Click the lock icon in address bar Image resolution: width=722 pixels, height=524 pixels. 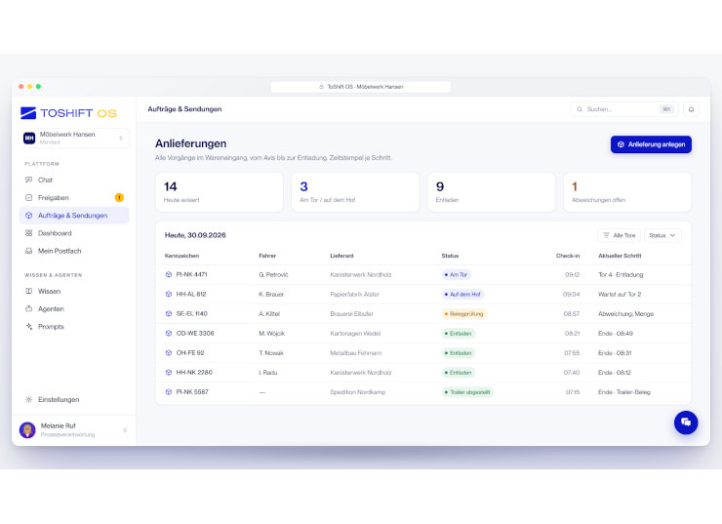[321, 87]
